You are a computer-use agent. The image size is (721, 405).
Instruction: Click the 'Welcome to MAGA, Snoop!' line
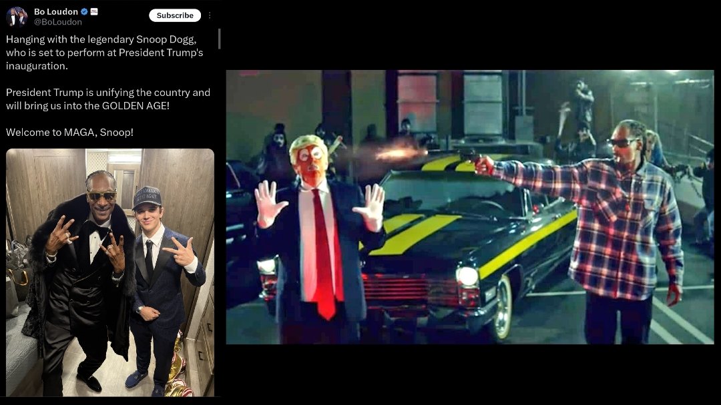[x=69, y=133]
